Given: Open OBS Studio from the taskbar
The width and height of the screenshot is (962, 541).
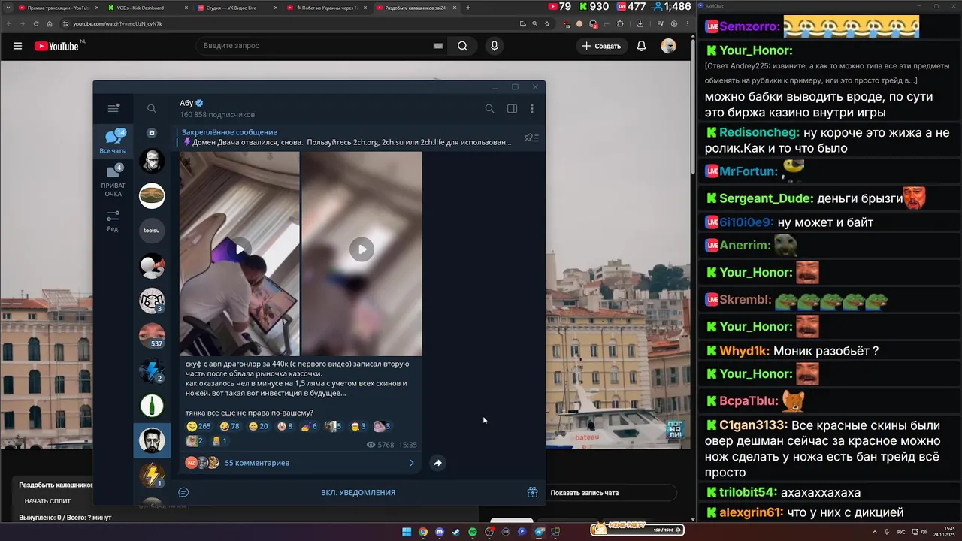Looking at the screenshot, I should tap(489, 532).
